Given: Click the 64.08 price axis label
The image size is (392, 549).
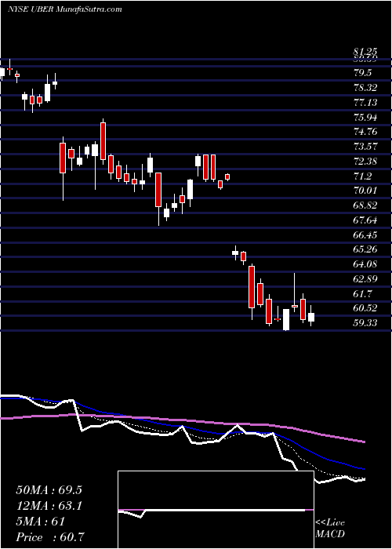Looking at the screenshot, I should pyautogui.click(x=365, y=264).
